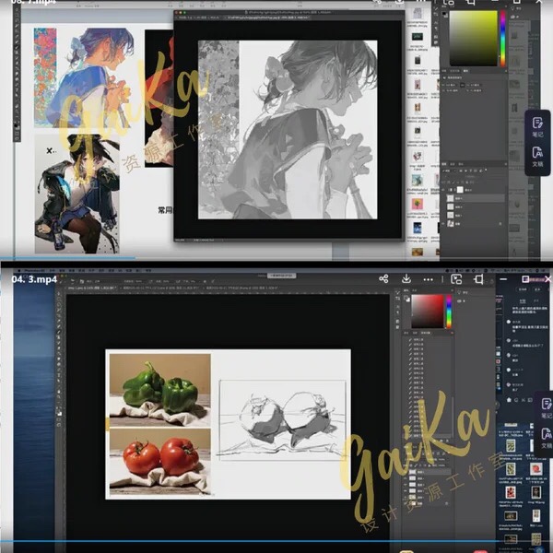
Task: Open 文稿 transcript in the lower video sidebar
Action: [x=546, y=438]
